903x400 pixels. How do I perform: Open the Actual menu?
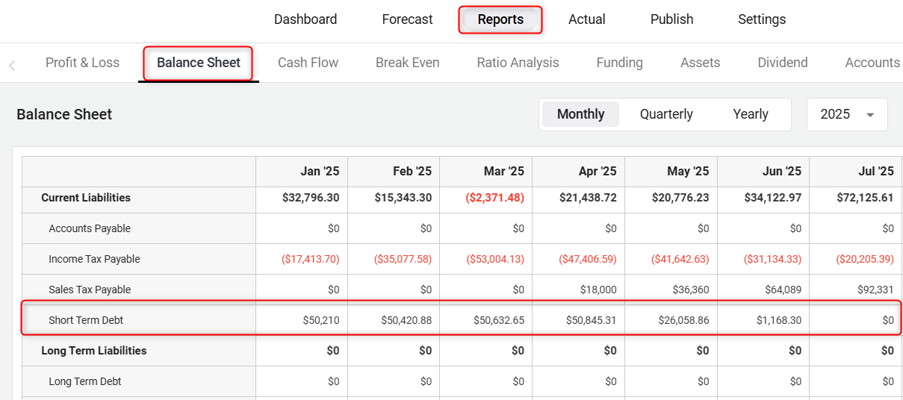point(587,19)
